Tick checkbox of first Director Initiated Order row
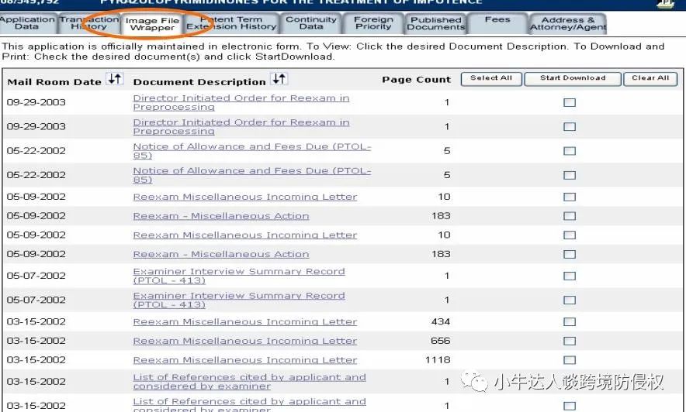This screenshot has width=686, height=412. tap(570, 102)
